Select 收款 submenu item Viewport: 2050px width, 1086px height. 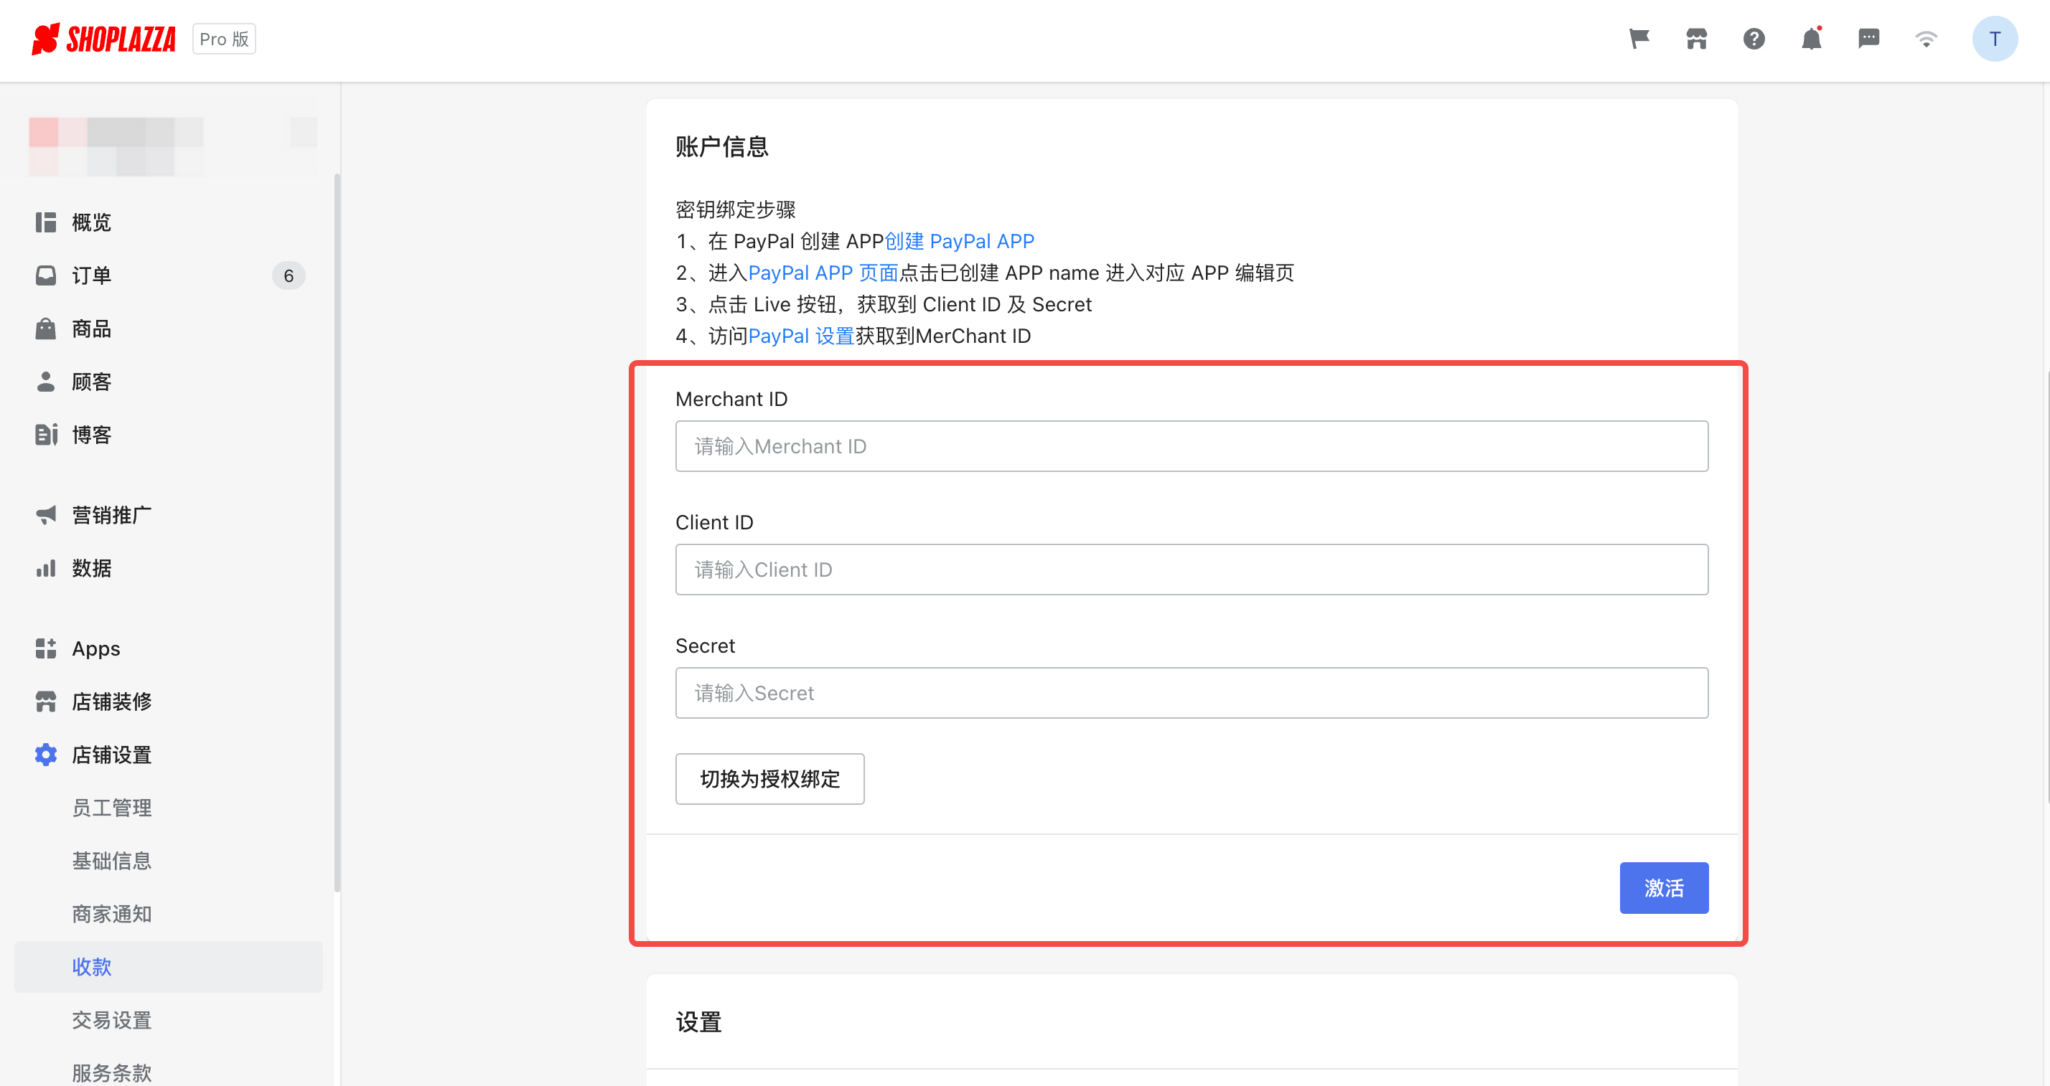click(169, 968)
